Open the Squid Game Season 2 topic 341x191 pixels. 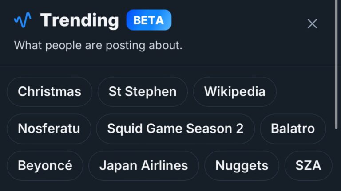point(175,129)
